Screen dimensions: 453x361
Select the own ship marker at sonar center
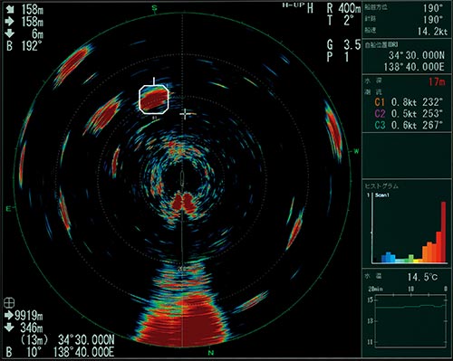(x=182, y=178)
